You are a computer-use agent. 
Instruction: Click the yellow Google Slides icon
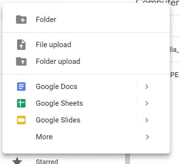pyautogui.click(x=21, y=120)
